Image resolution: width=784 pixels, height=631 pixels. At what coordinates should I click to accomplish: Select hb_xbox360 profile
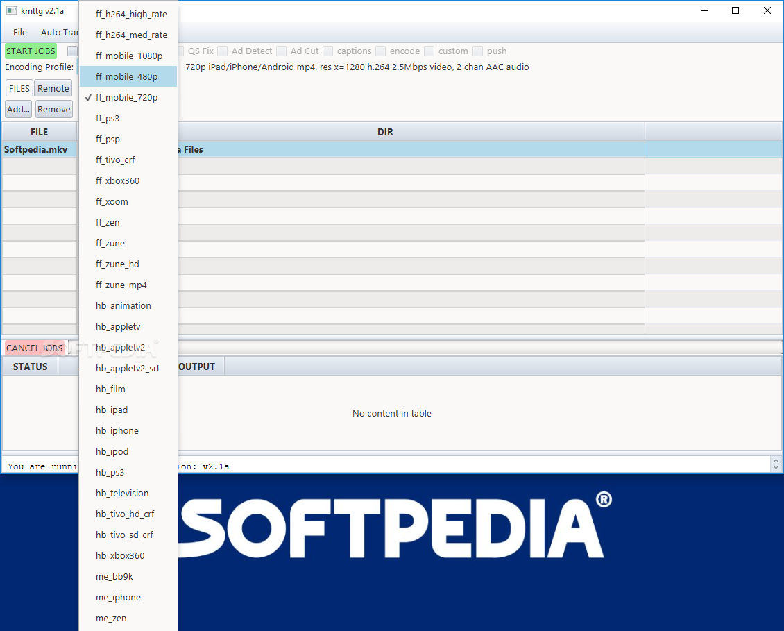pyautogui.click(x=128, y=556)
